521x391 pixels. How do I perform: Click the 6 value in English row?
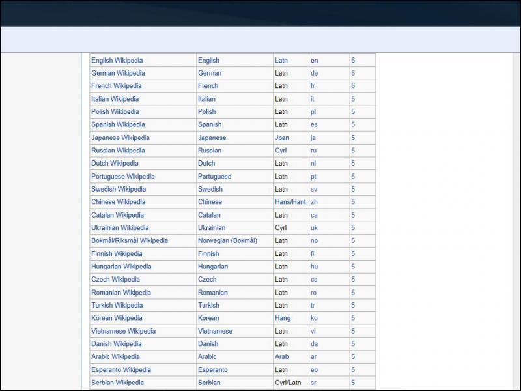pos(353,60)
